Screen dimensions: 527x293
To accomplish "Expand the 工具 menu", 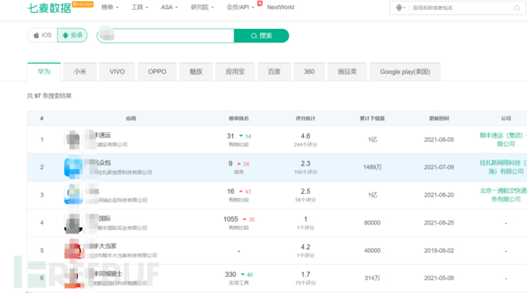I will click(x=140, y=8).
